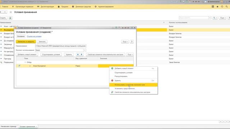
Task: Open the list search options dropdown
Action: [x=215, y=18]
